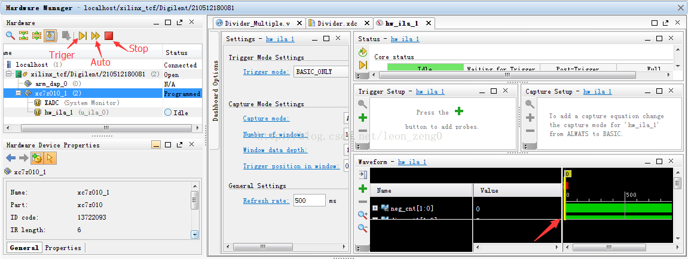
Task: Click search icon in Trigger Setup panel
Action: [362, 104]
